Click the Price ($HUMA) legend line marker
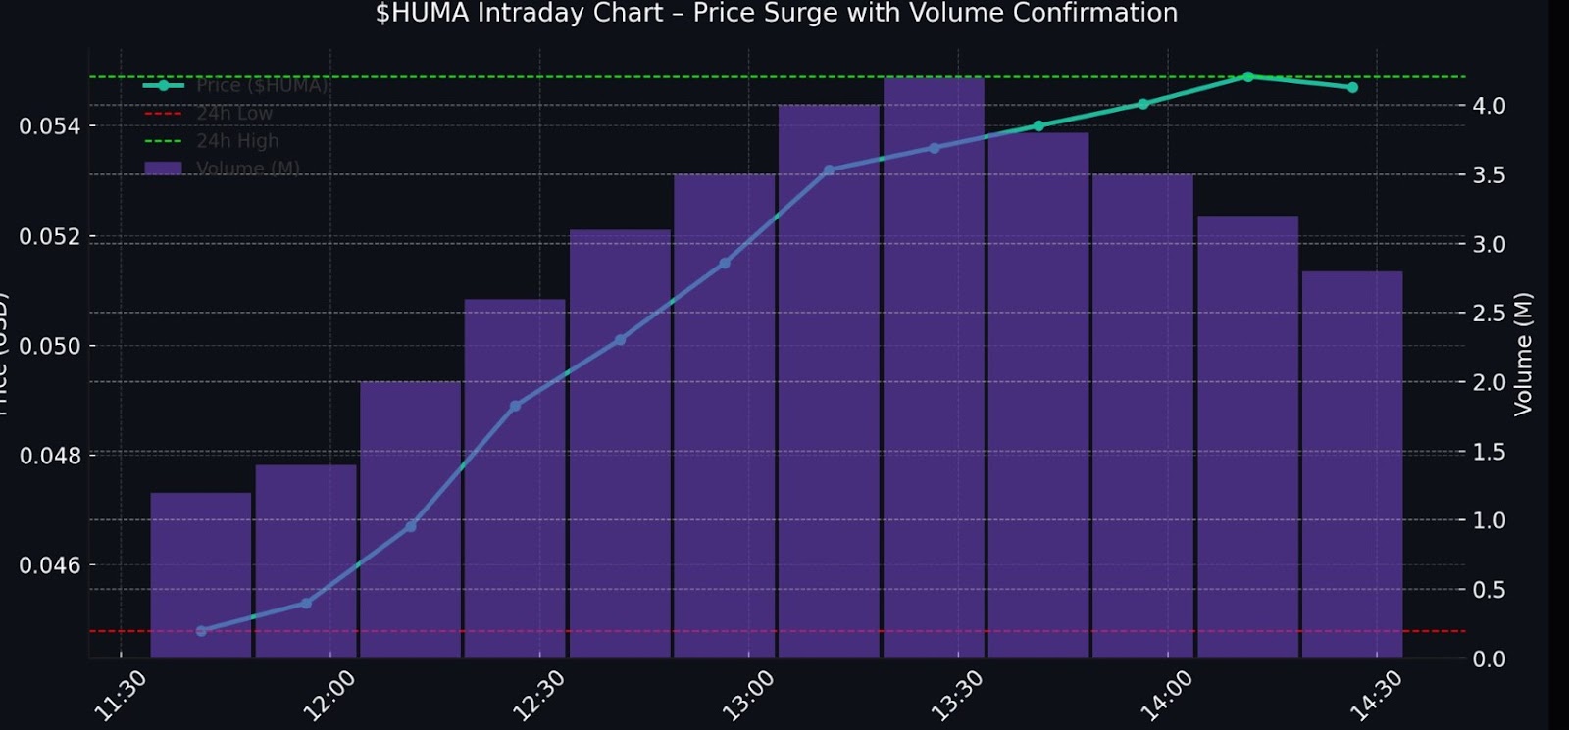This screenshot has width=1569, height=730. [x=163, y=85]
